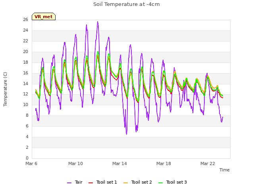254x190 pixels.
Task: Click the 26 y-axis tick label
Action: (25, 20)
